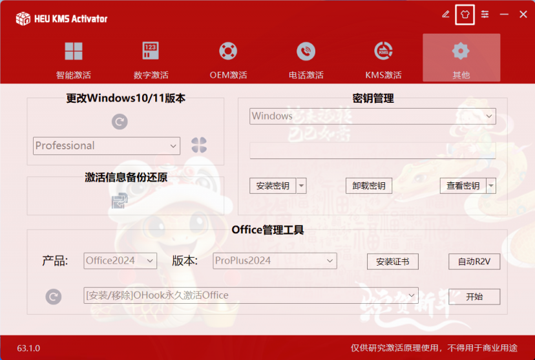Screen dimensions: 535x360
Task: Switch to the 智能激活 tab
Action: pos(74,60)
